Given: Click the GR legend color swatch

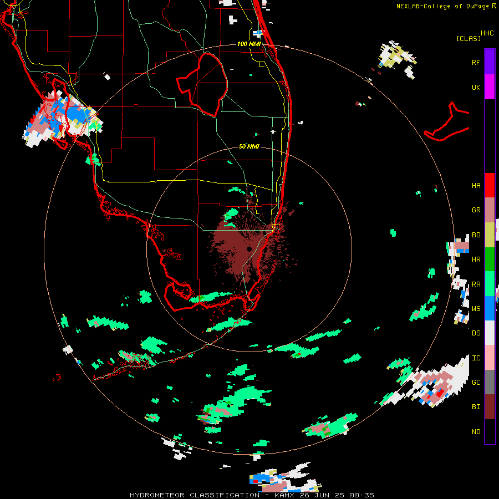Looking at the screenshot, I should tap(490, 210).
